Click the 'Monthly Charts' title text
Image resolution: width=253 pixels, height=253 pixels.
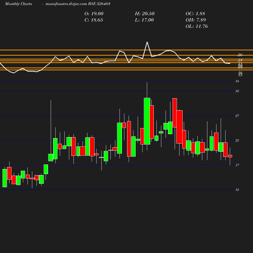[18, 4]
